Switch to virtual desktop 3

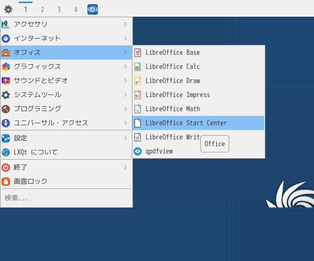pyautogui.click(x=59, y=9)
